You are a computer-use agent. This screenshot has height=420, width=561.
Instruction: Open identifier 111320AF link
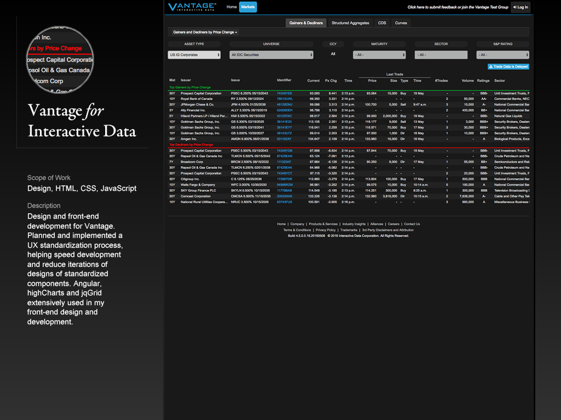pos(284,162)
